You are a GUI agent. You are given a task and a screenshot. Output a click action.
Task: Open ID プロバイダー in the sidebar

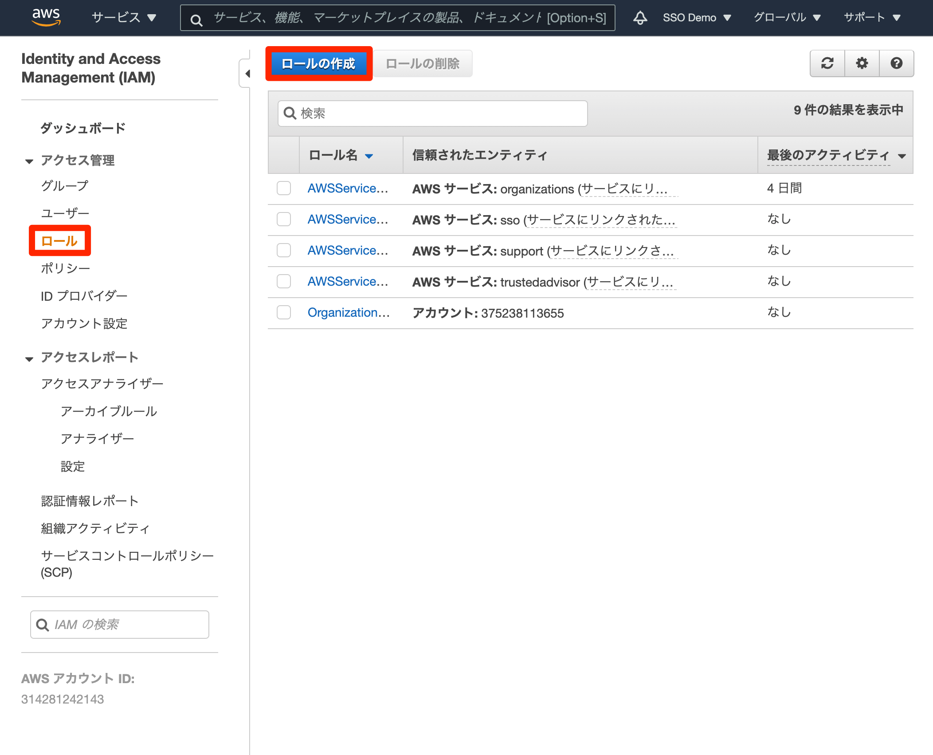pos(84,296)
